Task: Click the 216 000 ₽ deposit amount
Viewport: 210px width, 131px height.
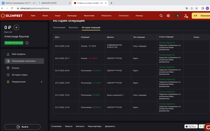Action: coord(97,71)
